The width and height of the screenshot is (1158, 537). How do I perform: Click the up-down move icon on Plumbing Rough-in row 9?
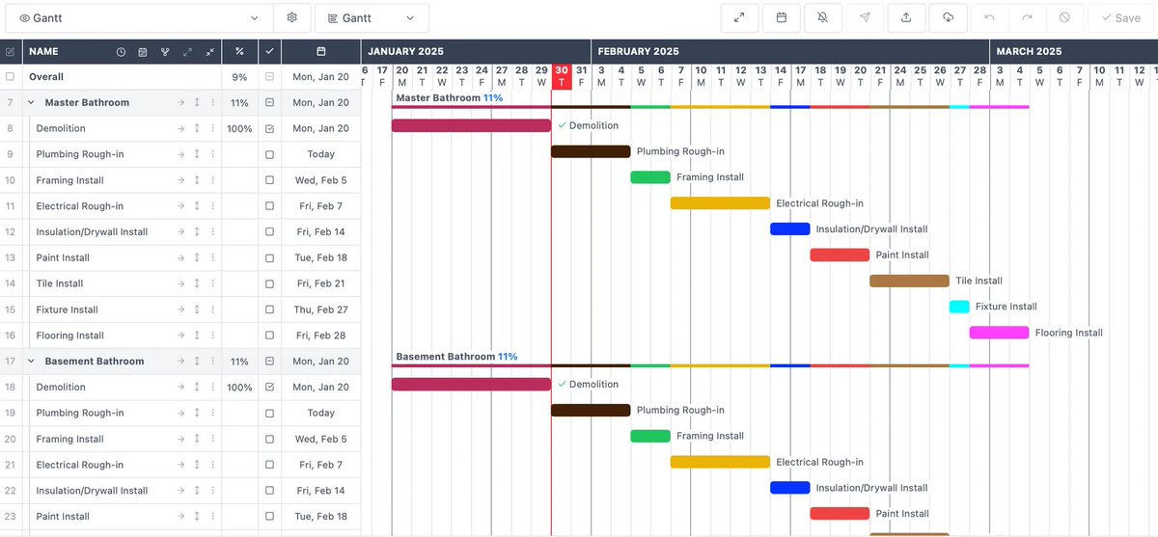[x=197, y=154]
